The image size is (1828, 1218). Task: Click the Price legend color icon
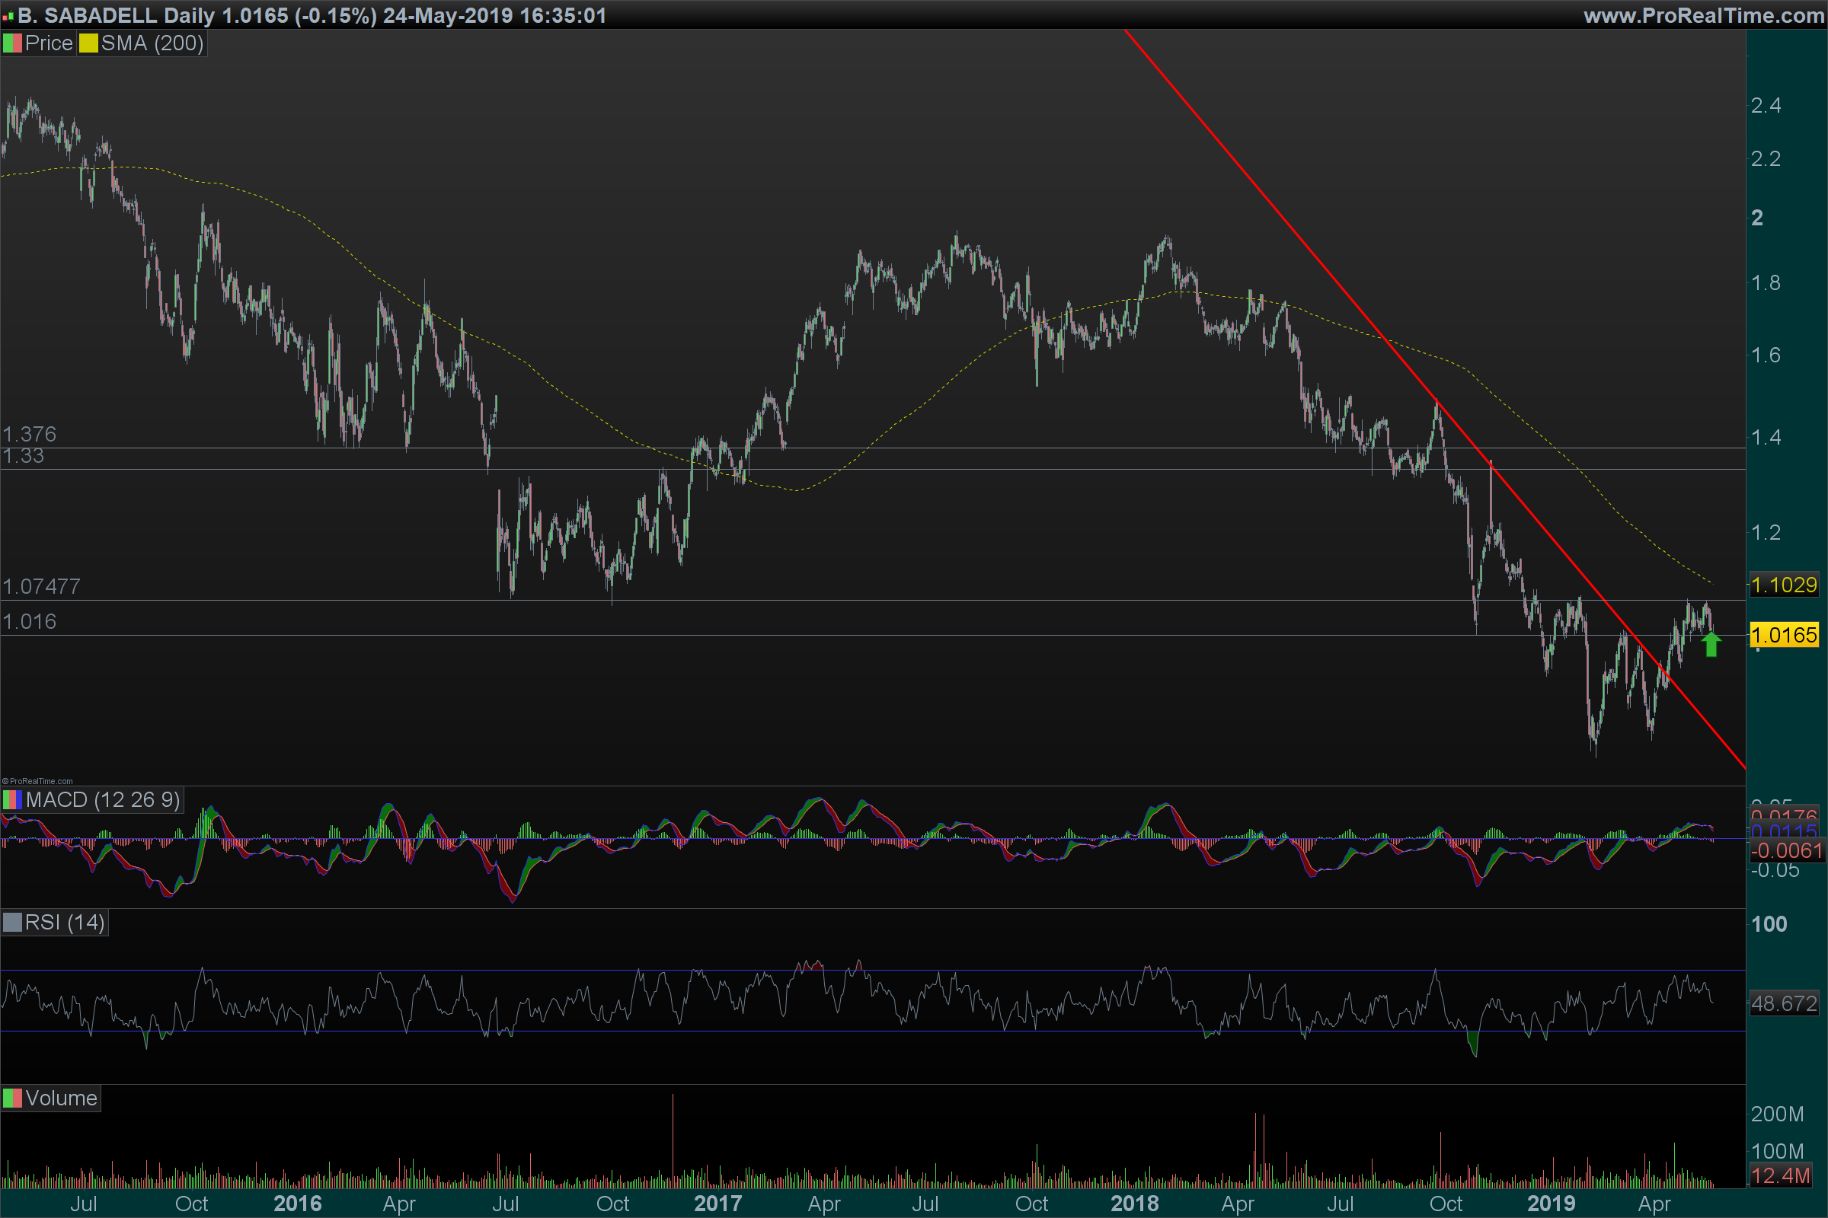click(x=11, y=43)
